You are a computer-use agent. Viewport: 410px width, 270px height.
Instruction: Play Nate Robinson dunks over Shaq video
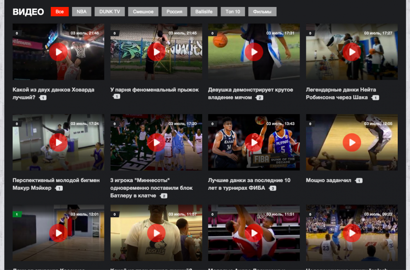point(351,52)
